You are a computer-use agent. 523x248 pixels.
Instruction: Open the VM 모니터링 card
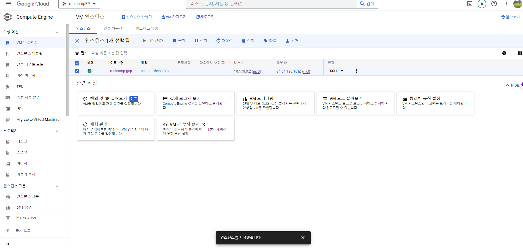pyautogui.click(x=276, y=103)
